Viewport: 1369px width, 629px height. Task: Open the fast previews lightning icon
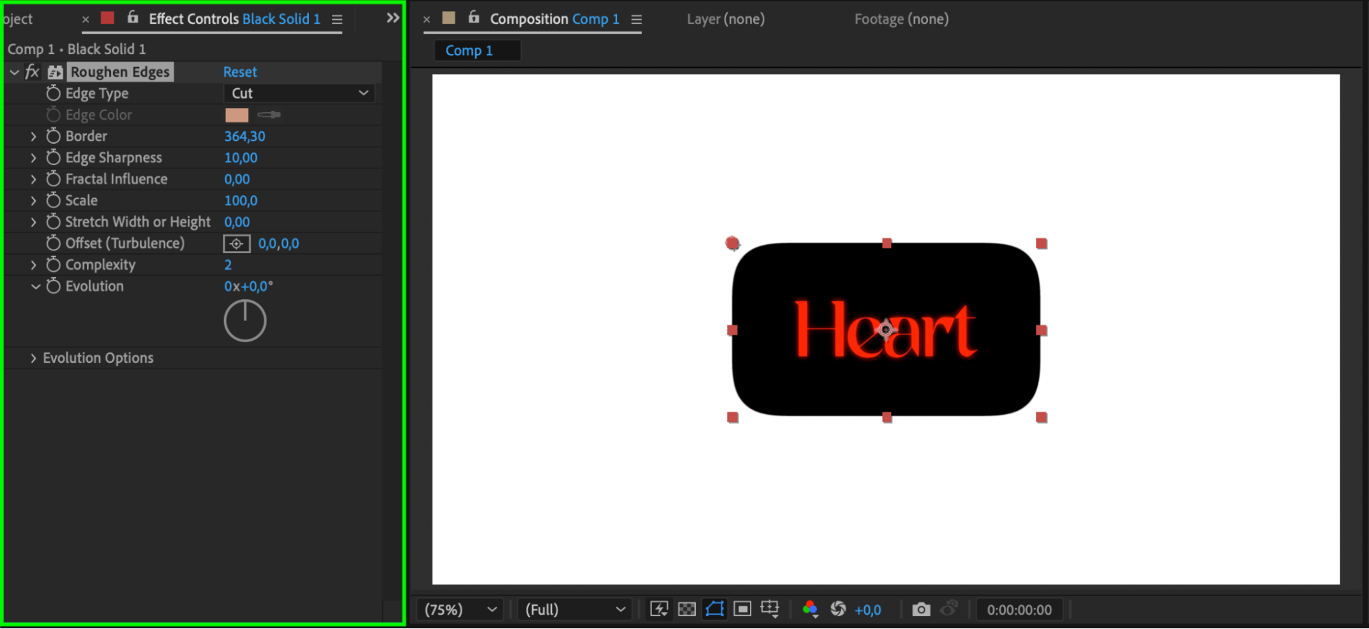pyautogui.click(x=660, y=608)
